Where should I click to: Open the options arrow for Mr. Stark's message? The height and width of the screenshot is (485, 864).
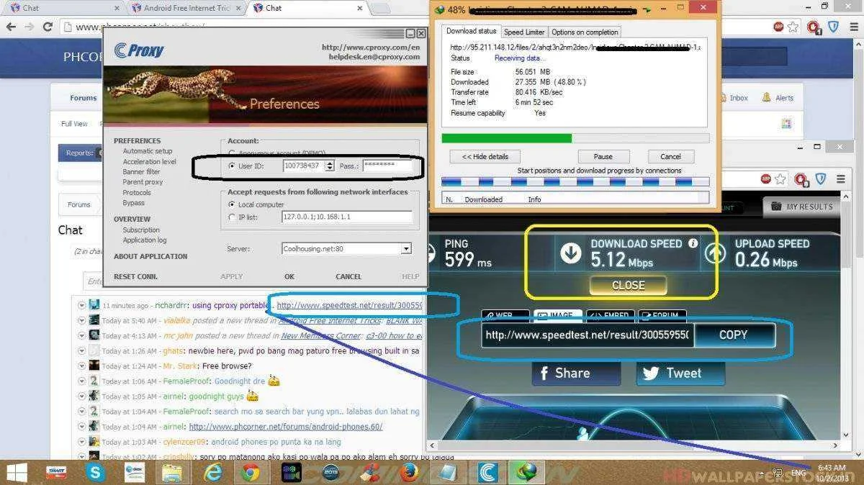click(82, 366)
